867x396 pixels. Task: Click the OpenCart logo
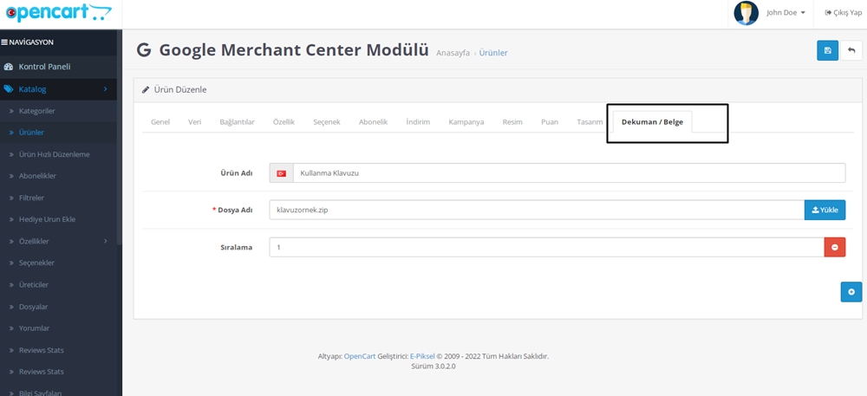[58, 13]
